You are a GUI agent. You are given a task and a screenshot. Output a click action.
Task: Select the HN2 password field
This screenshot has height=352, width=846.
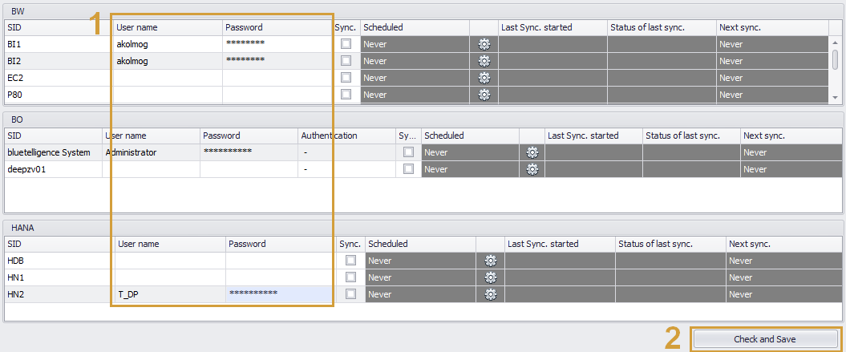click(277, 294)
